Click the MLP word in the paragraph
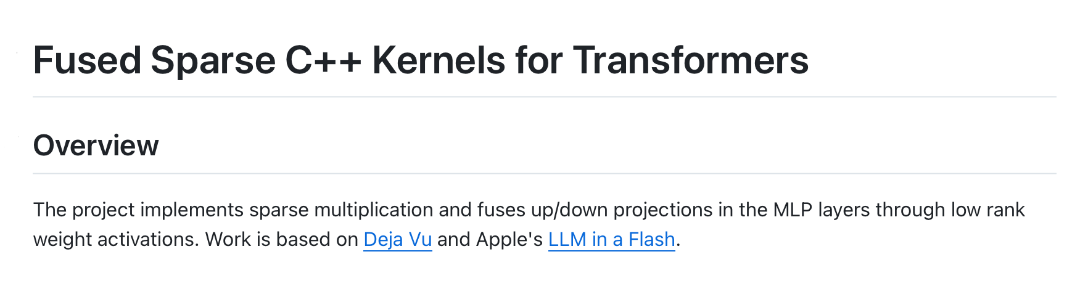 point(793,210)
